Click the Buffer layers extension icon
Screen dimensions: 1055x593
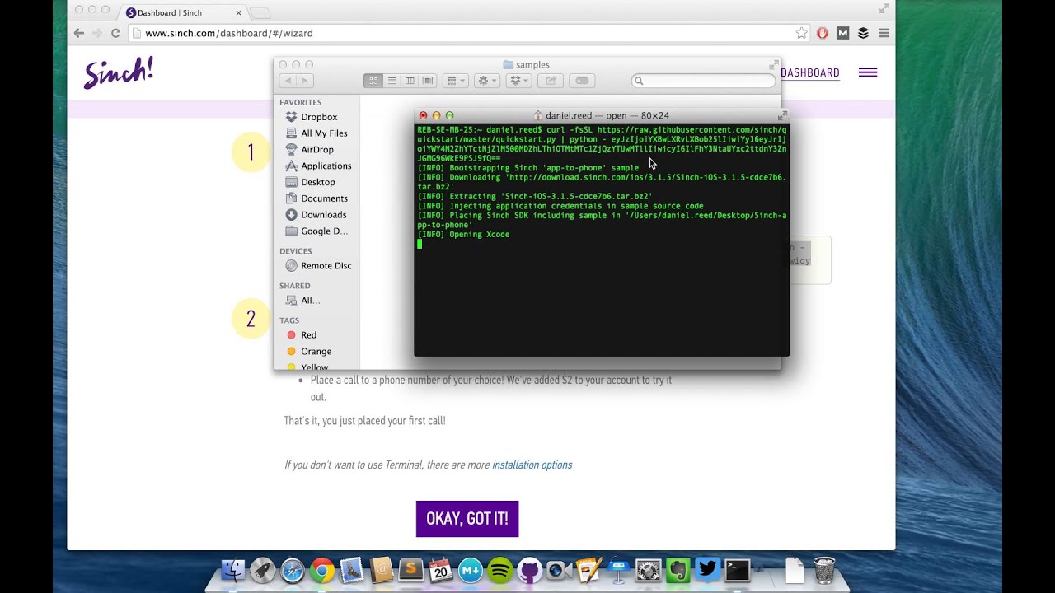(863, 33)
